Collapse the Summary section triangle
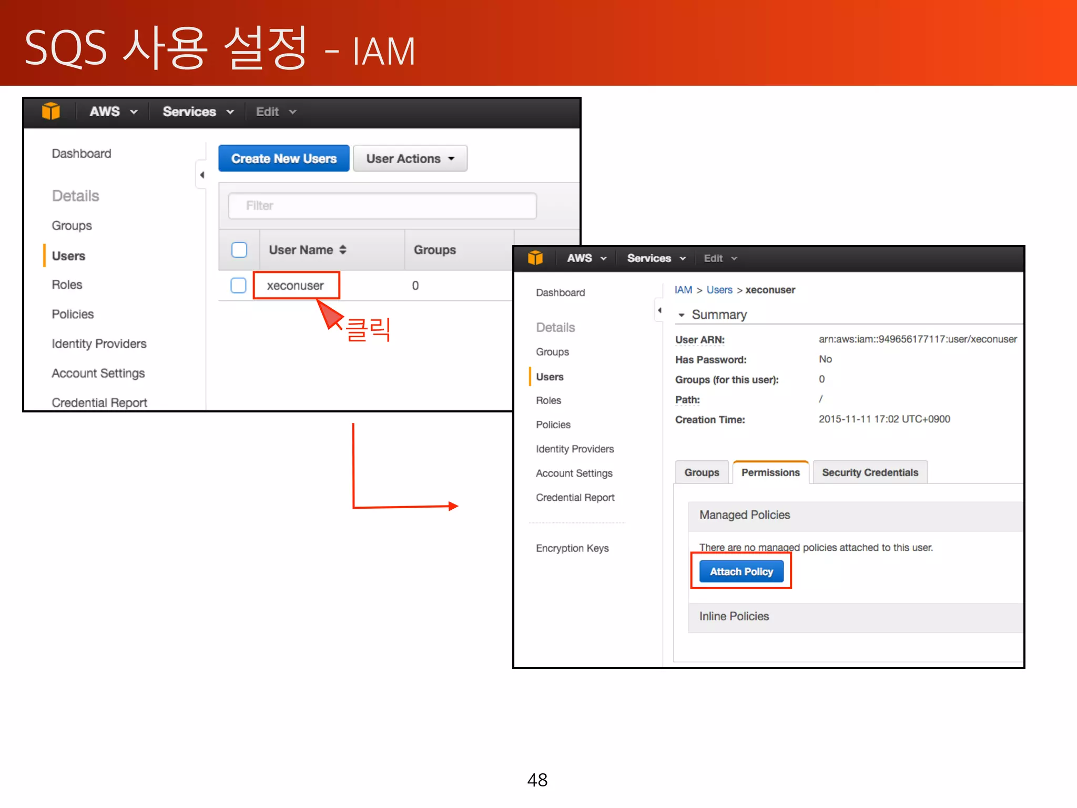This screenshot has width=1077, height=808. (682, 315)
